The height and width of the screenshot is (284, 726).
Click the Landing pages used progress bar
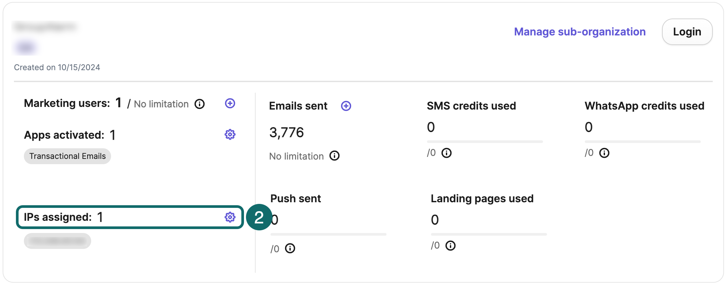[489, 234]
